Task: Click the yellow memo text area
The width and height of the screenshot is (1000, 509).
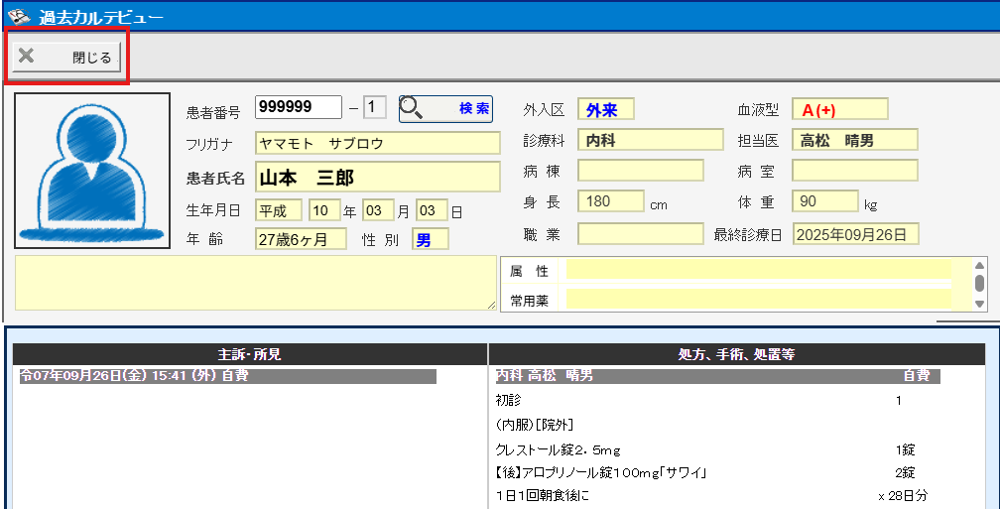Action: coord(255,283)
